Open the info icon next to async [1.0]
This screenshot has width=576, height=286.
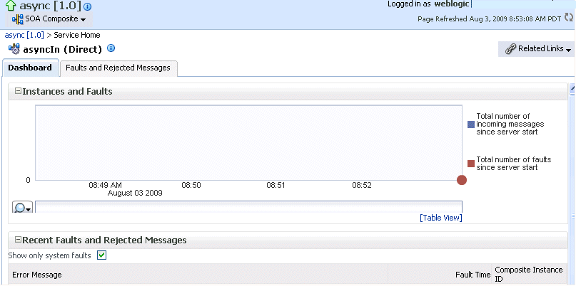click(x=88, y=6)
